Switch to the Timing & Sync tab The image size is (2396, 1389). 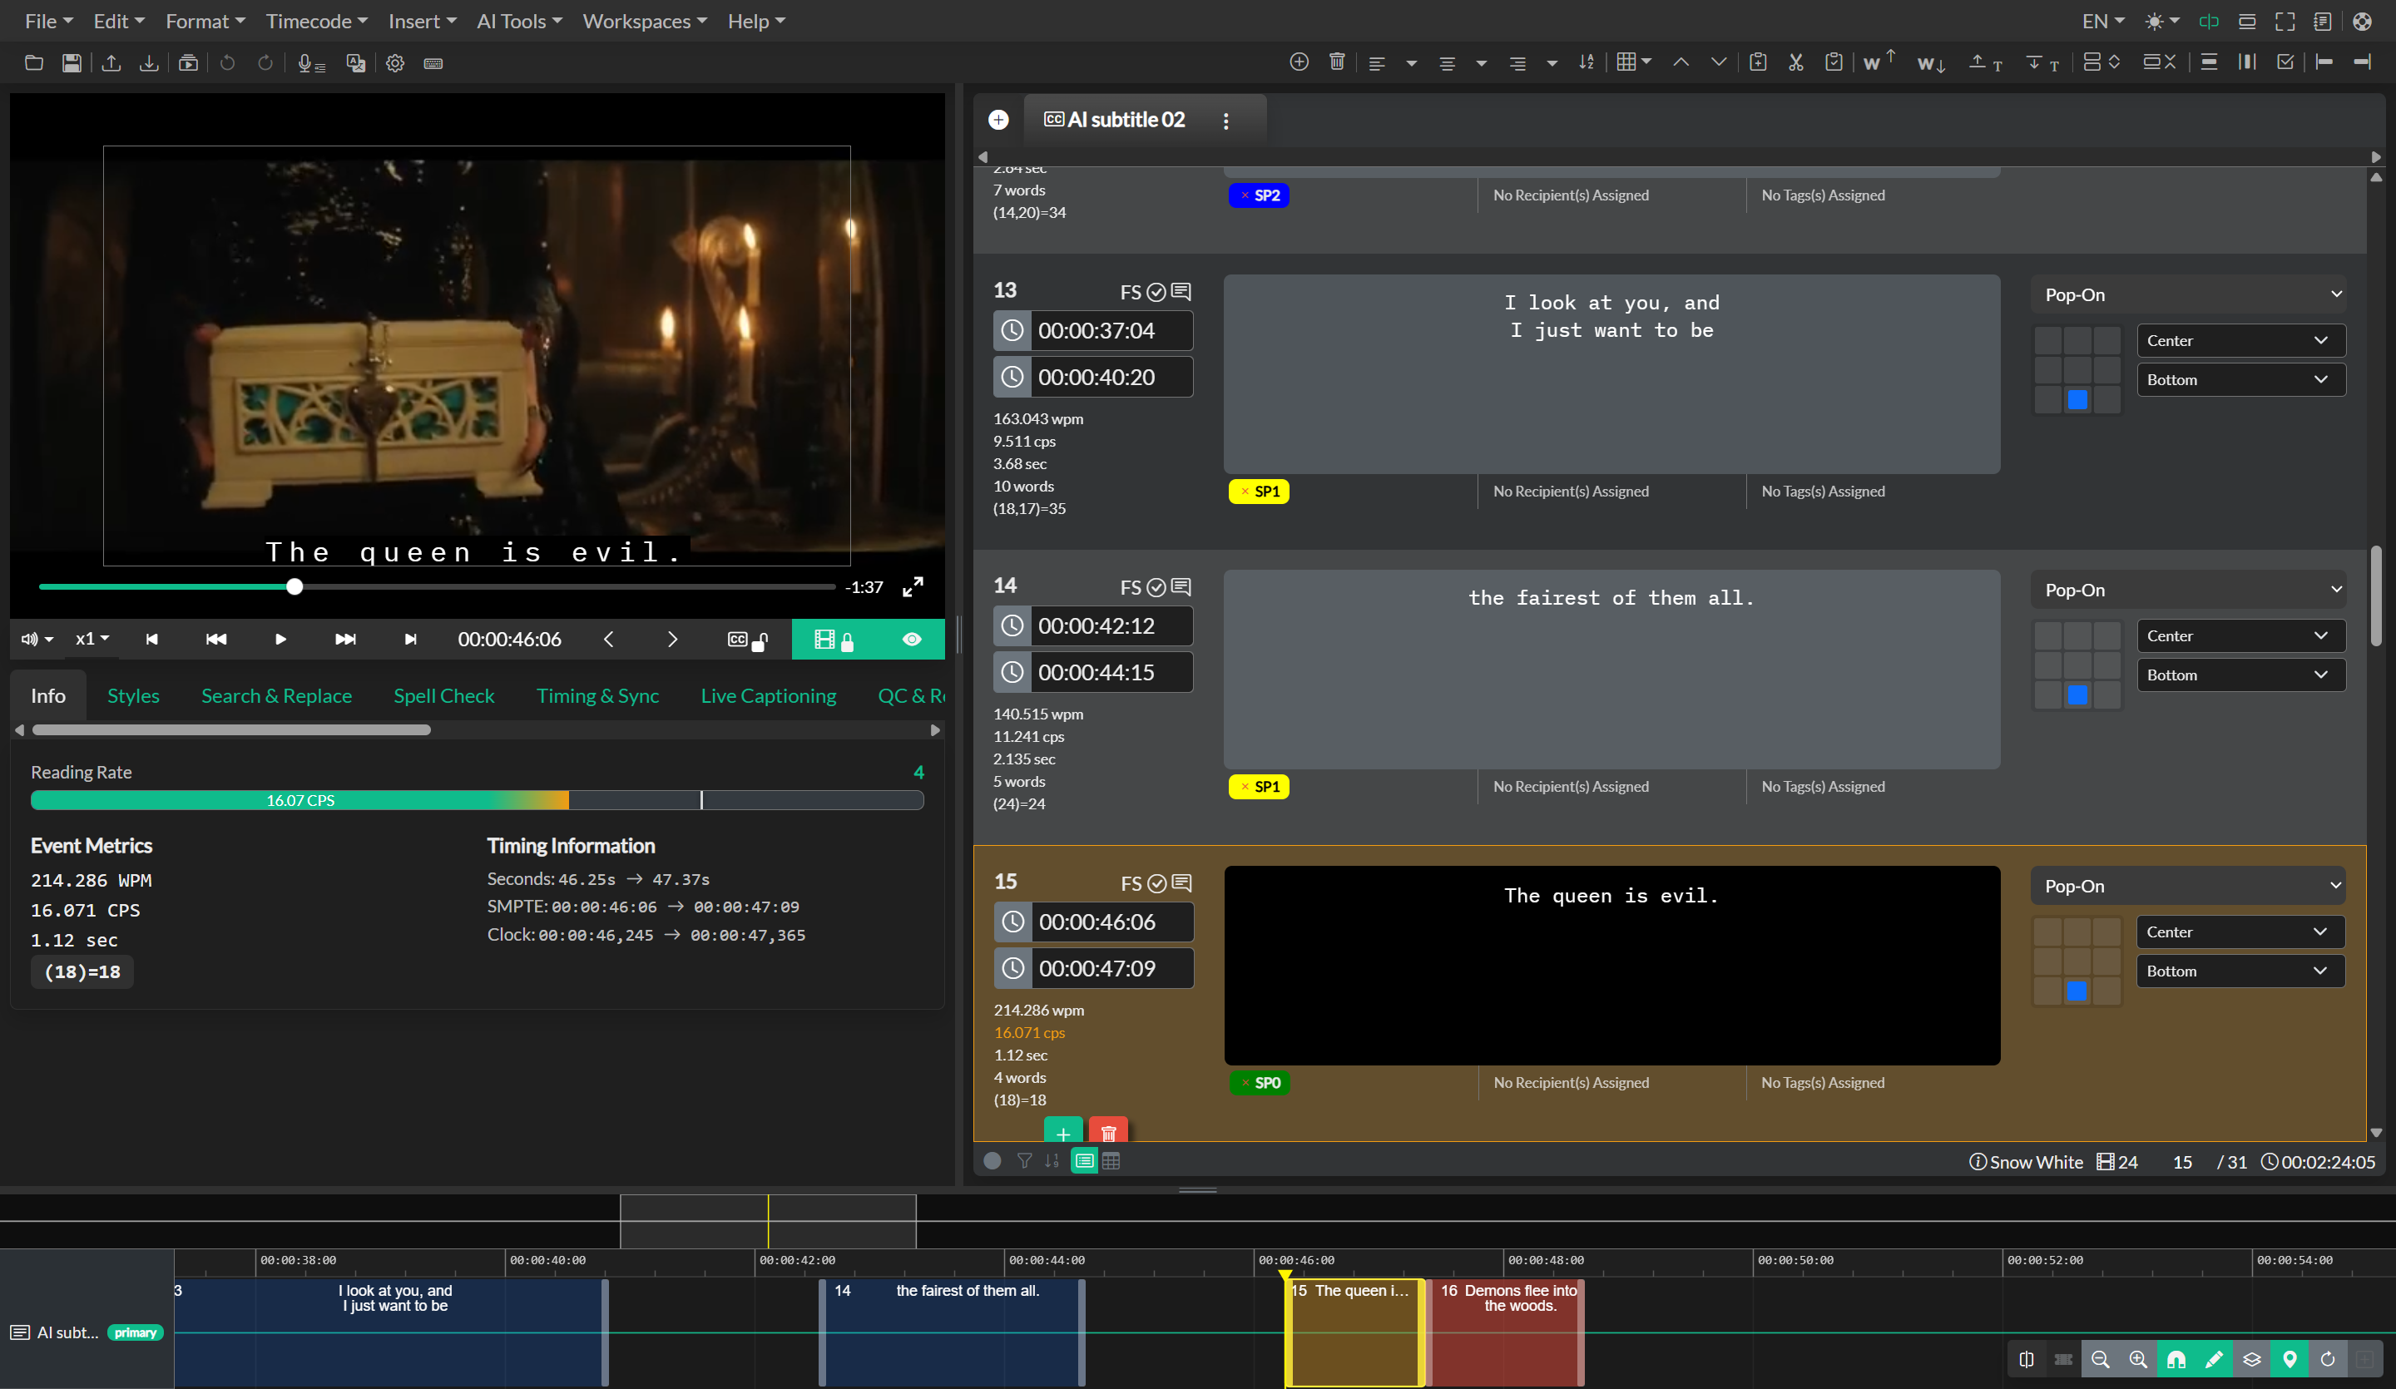coord(597,696)
